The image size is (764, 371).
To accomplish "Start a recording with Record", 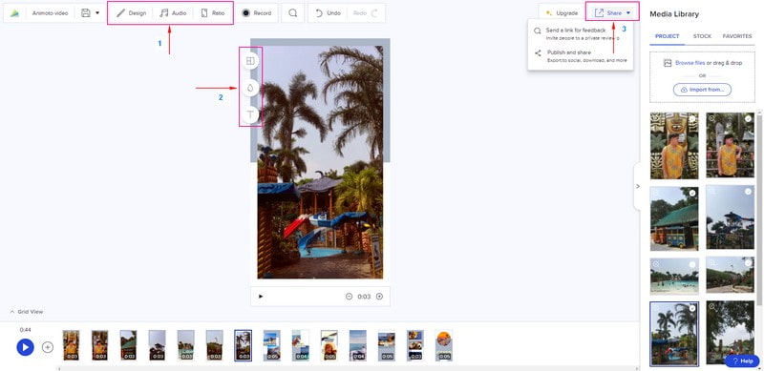I will tap(257, 13).
